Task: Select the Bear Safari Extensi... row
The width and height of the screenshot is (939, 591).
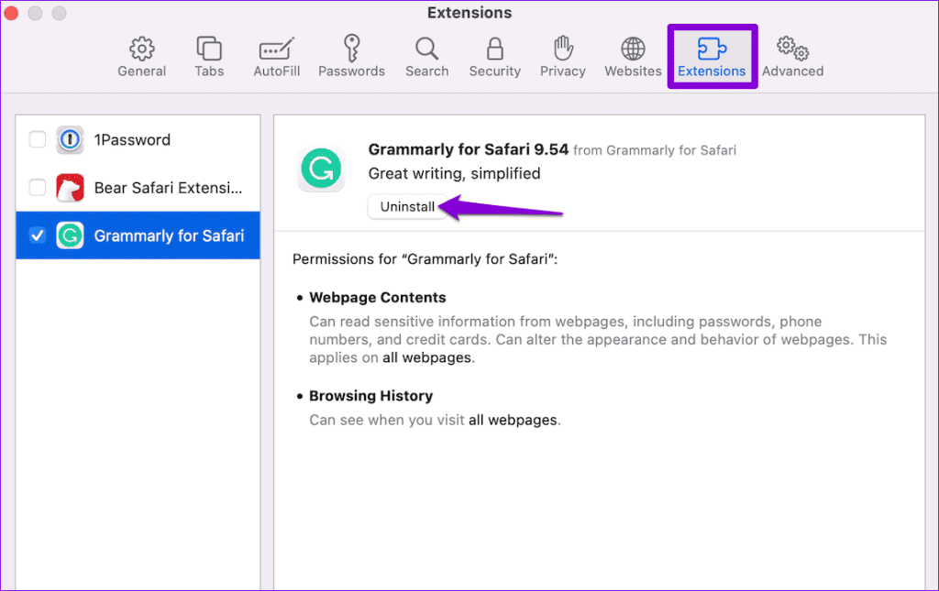Action: (x=138, y=187)
